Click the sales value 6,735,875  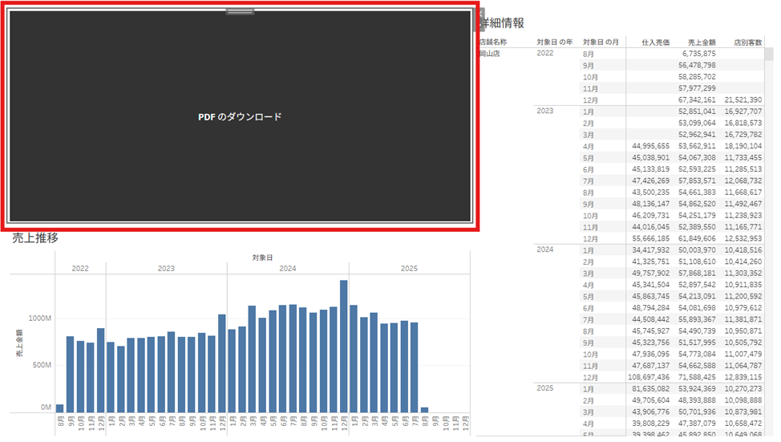click(x=699, y=54)
